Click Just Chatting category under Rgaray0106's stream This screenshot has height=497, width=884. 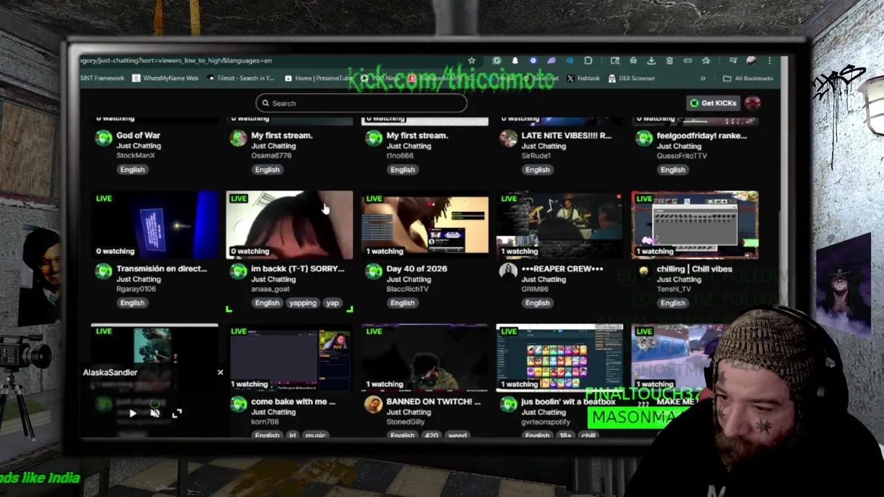[x=138, y=279]
